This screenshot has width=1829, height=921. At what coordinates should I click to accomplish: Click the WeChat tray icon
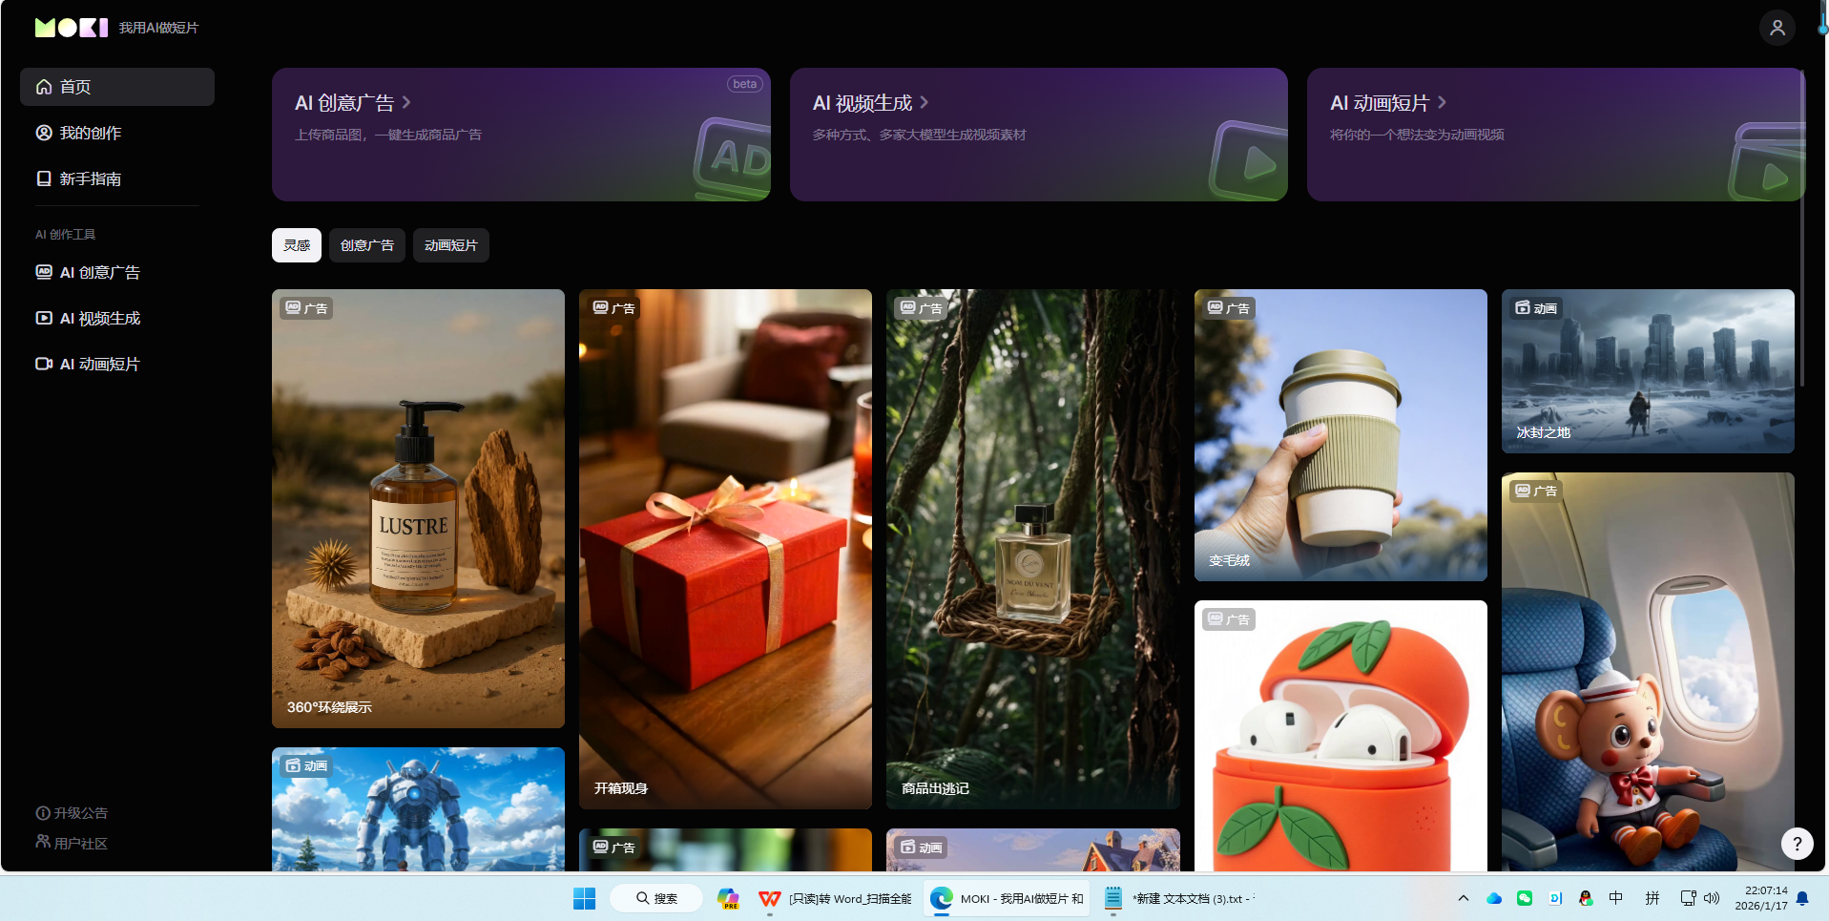coord(1525,898)
